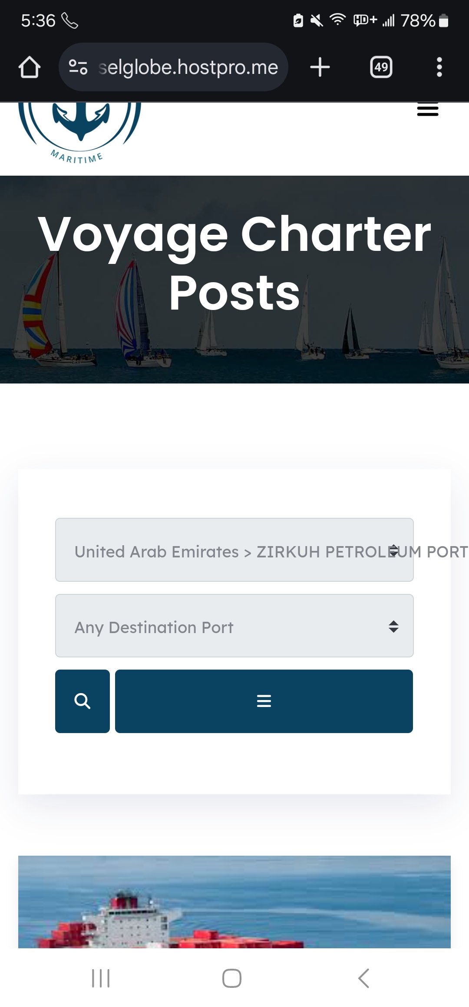Click the magnifier search button

tap(83, 701)
